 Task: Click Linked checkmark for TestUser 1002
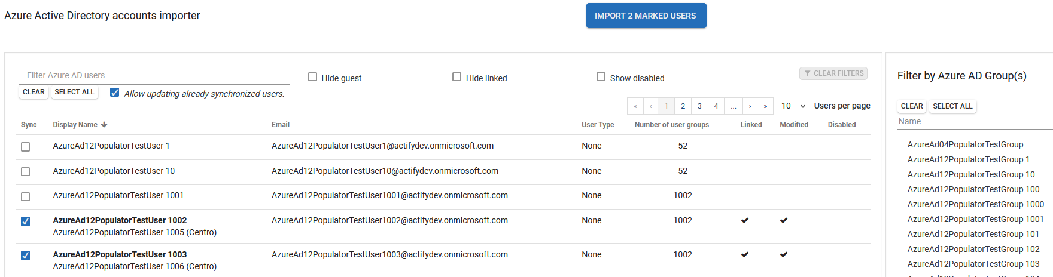coord(745,220)
